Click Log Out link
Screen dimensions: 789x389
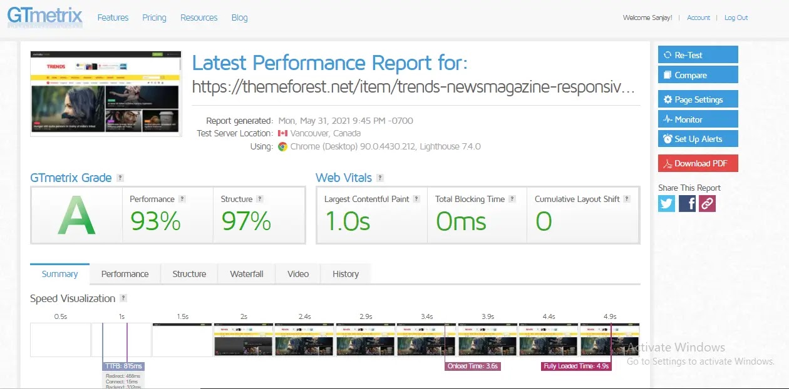tap(736, 18)
